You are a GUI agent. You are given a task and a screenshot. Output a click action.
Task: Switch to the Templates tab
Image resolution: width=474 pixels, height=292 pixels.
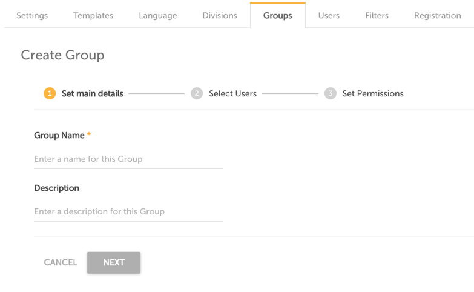point(93,16)
